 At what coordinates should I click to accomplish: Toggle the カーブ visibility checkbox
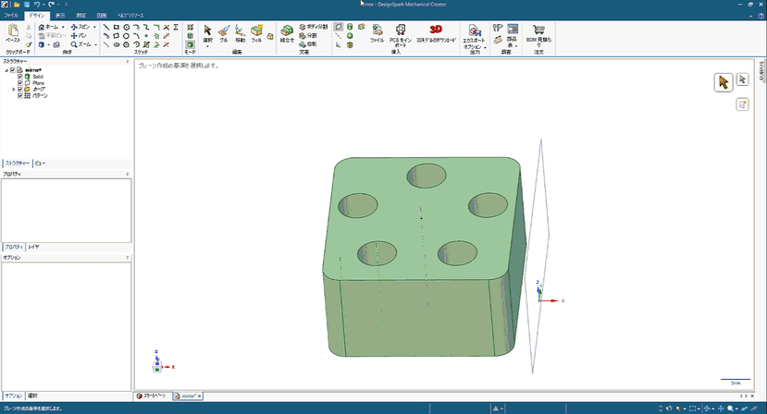(x=20, y=89)
